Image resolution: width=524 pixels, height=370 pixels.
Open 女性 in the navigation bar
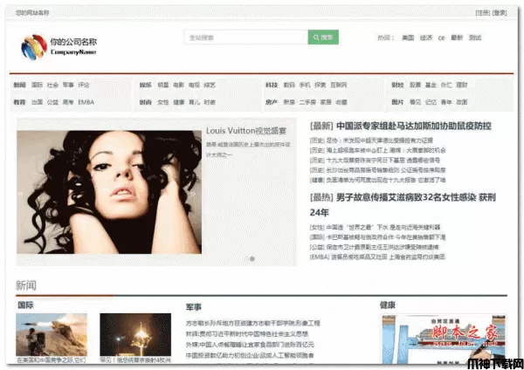click(163, 102)
